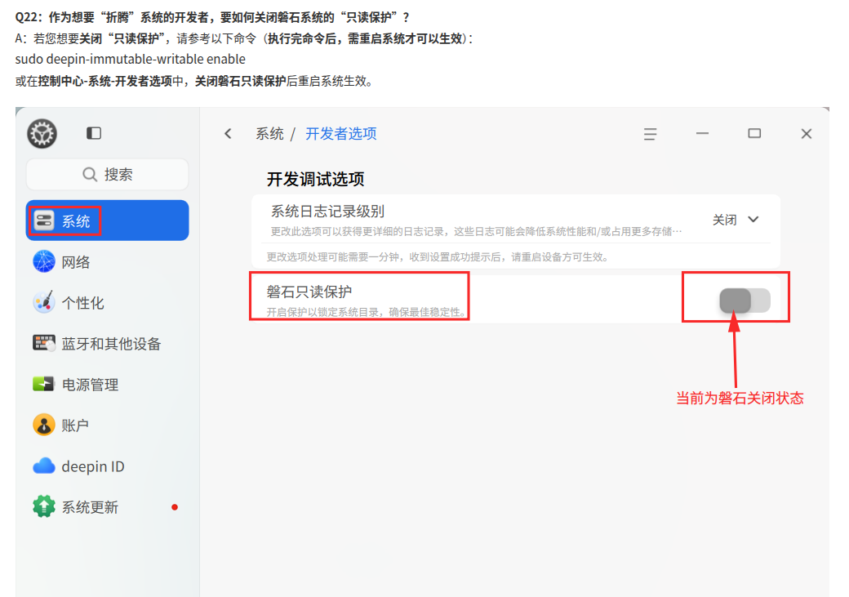
Task: Click the 系统更新 red notification dot
Action: pos(175,507)
